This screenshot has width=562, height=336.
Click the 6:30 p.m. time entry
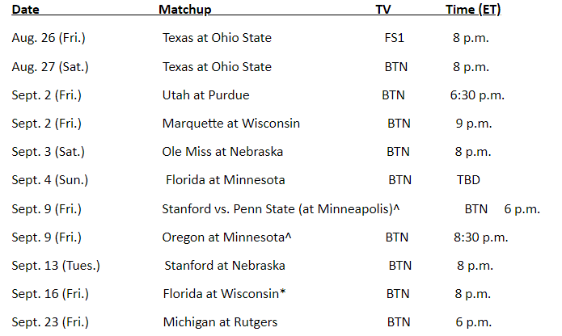click(477, 95)
